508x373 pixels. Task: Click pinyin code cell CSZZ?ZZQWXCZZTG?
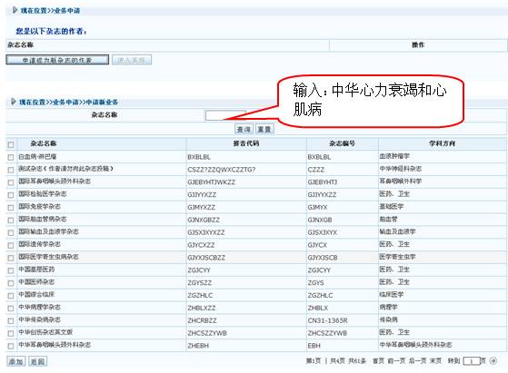click(221, 170)
